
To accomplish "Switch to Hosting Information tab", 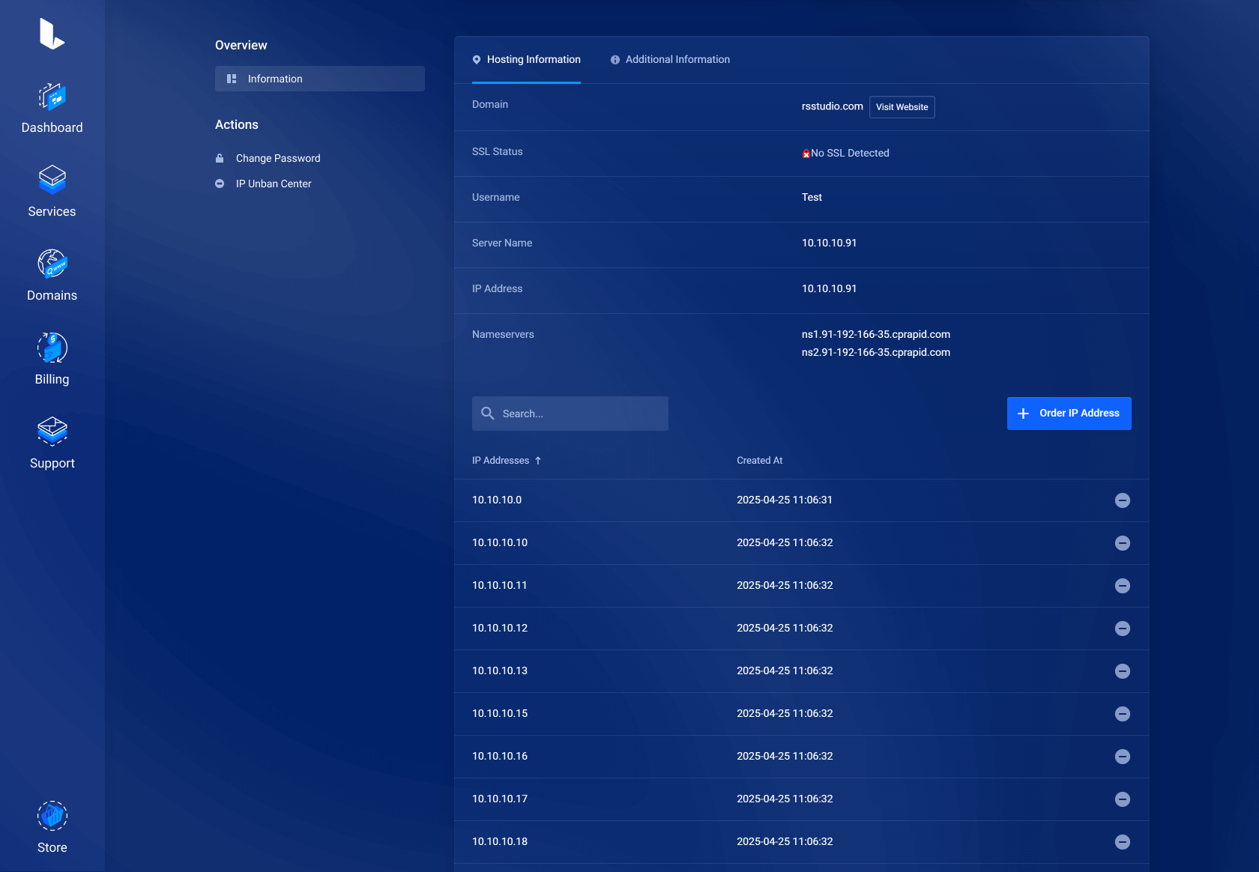I will click(x=526, y=60).
